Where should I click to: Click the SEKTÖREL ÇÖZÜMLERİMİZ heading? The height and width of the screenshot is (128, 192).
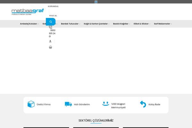tap(96, 121)
